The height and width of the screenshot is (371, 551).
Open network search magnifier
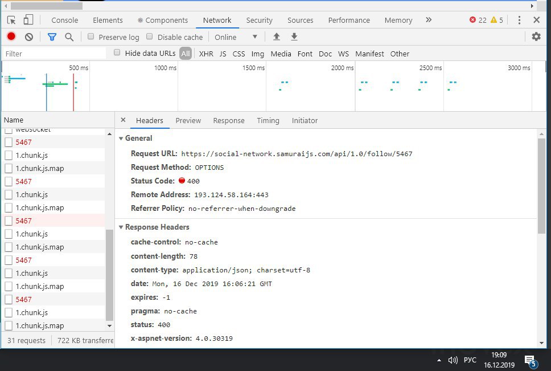point(69,37)
